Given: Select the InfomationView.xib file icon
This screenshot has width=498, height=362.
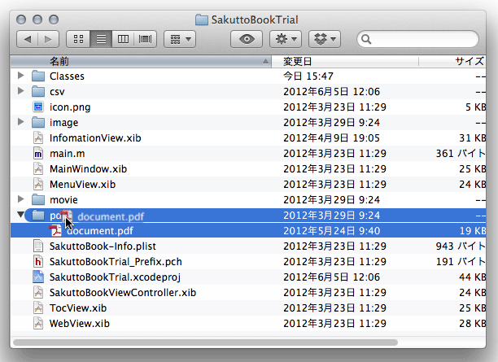Looking at the screenshot, I should (x=38, y=137).
